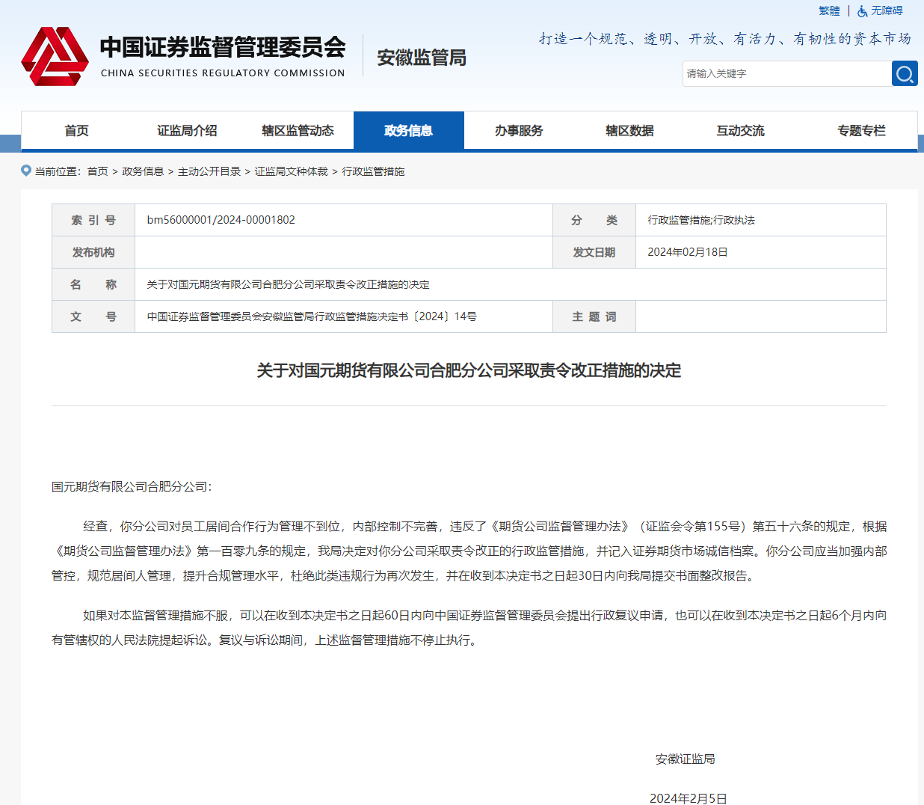Viewport: 924px width, 805px height.
Task: Open the 无障碍 accessibility mode link
Action: coord(887,10)
